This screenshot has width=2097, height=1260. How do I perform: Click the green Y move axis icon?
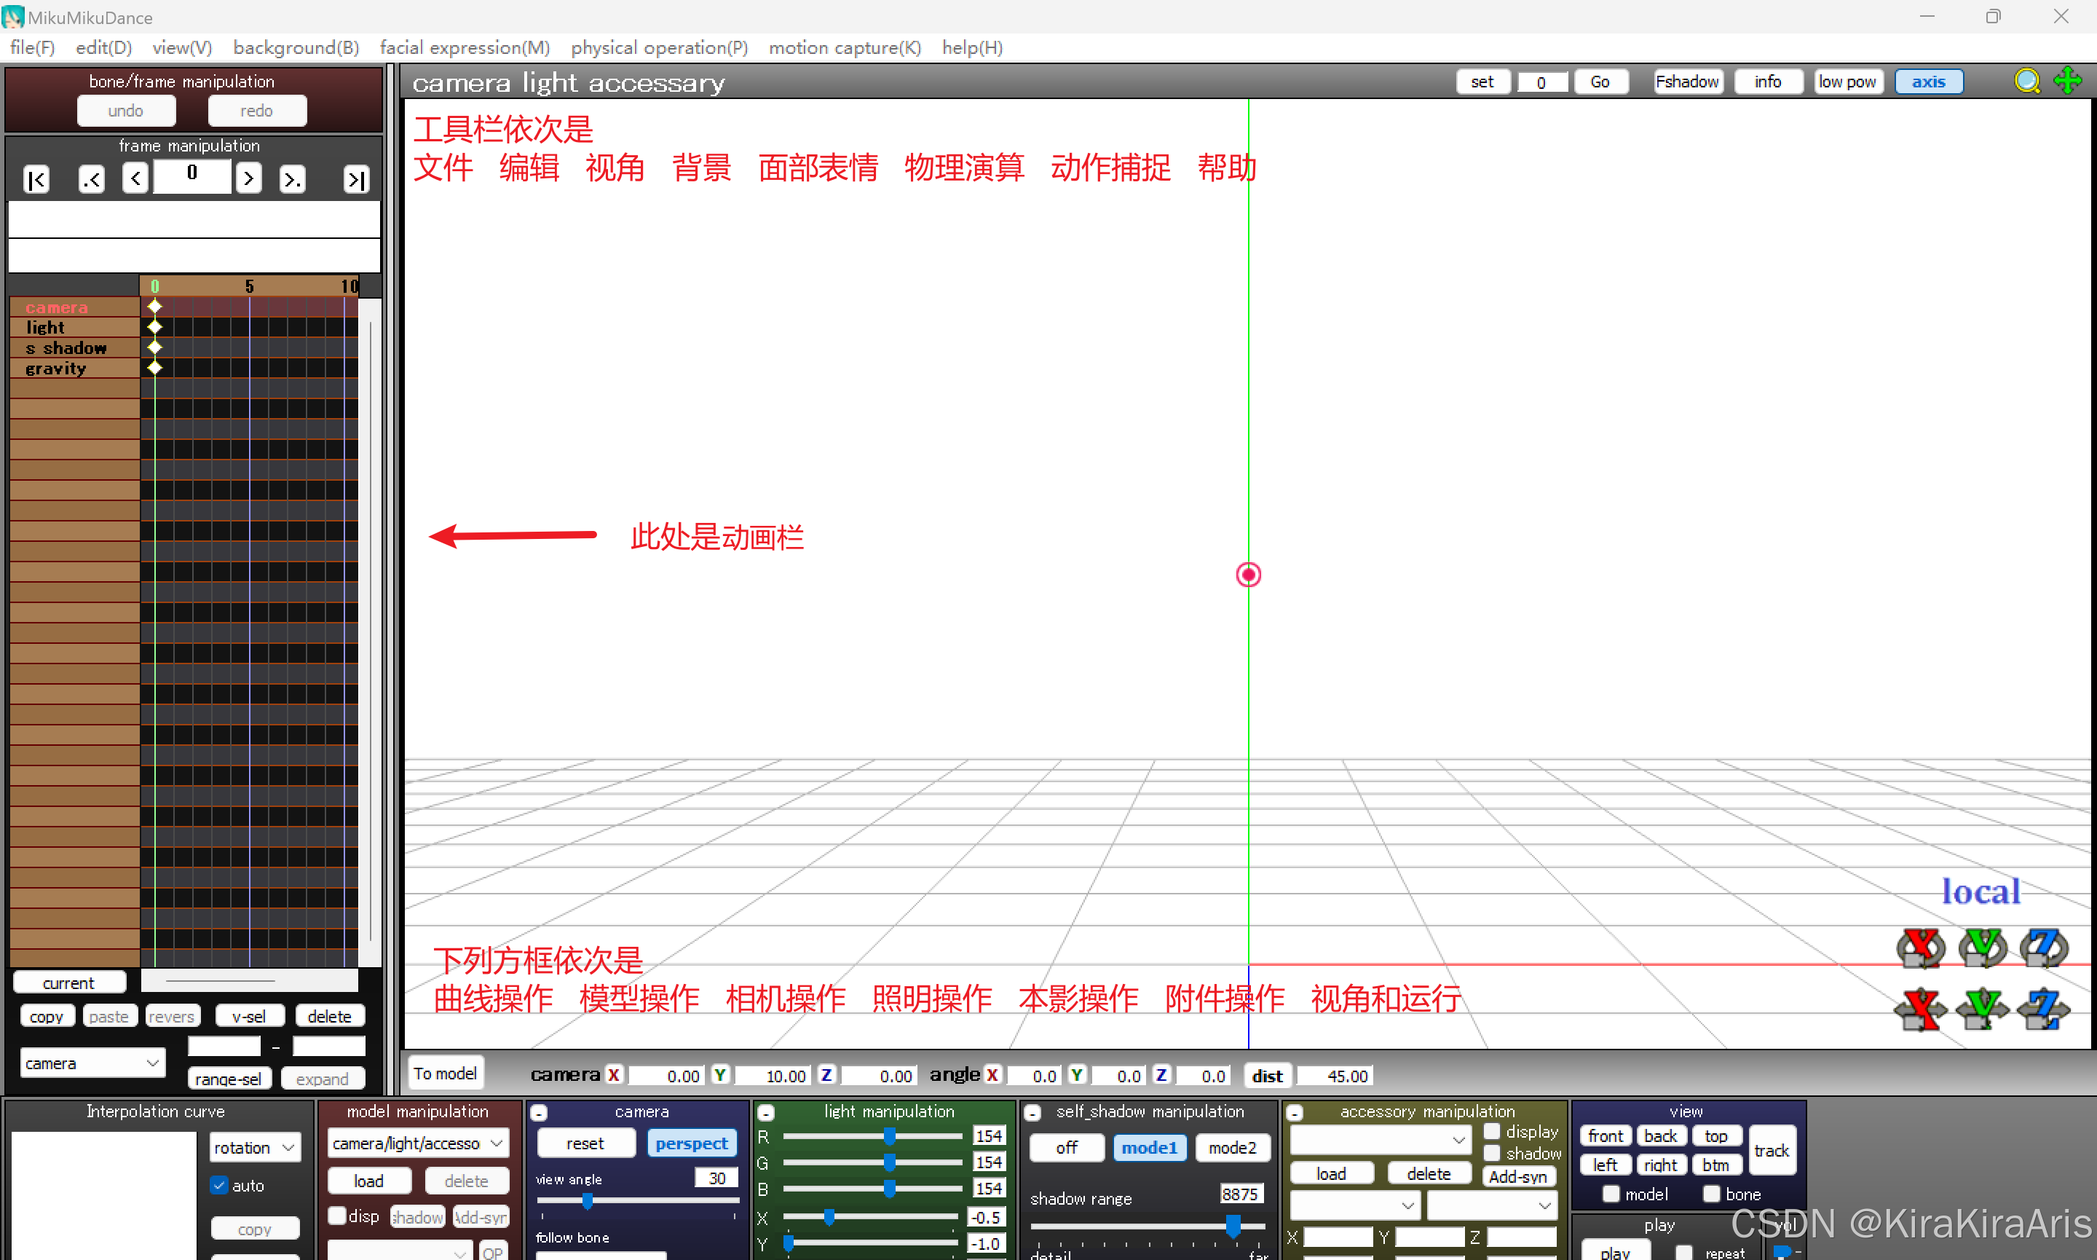coord(1983,1009)
